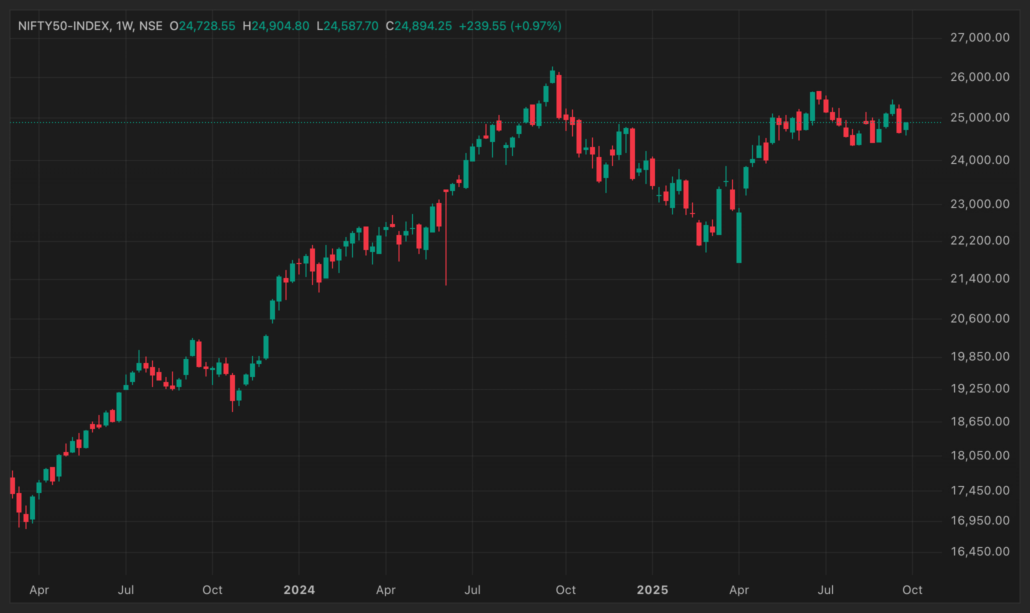Screen dimensions: 1030x613
Task: Click the 18,650.00 price axis label
Action: tap(980, 421)
